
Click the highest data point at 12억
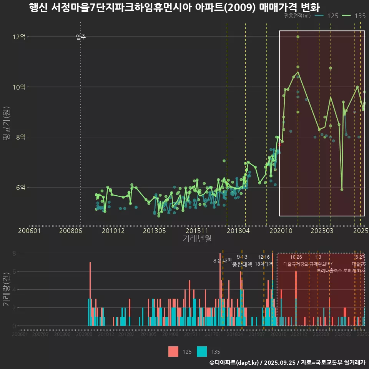298,37
